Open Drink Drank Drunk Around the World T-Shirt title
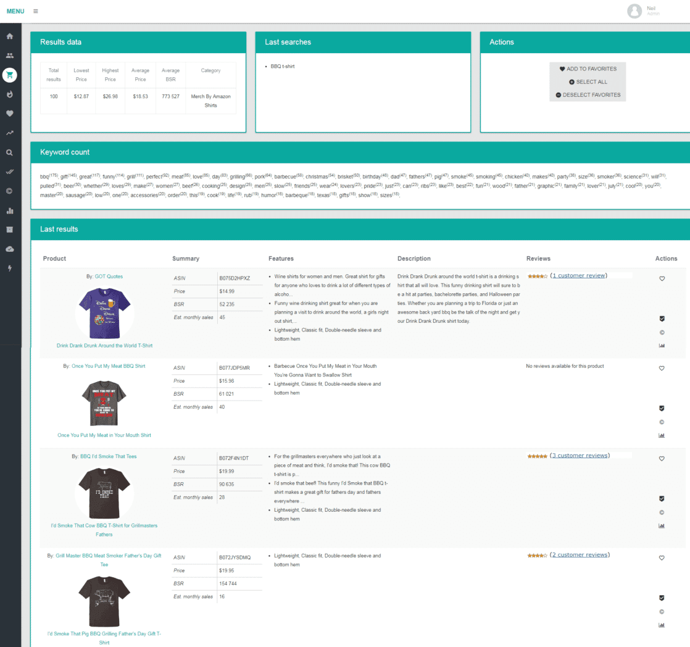The image size is (690, 647). (105, 346)
